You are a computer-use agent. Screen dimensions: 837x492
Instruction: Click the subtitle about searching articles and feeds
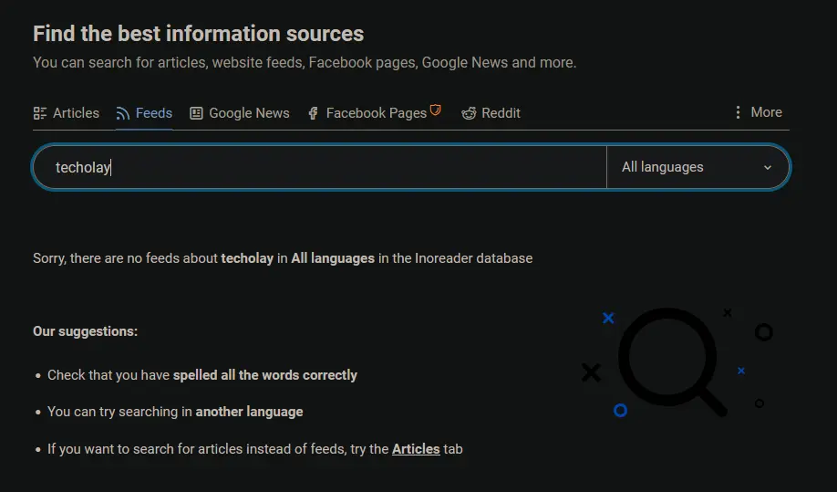tap(305, 62)
